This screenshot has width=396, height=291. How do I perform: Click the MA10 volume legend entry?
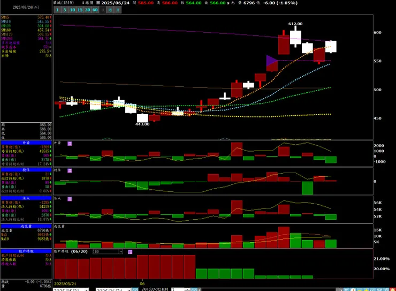(26, 238)
